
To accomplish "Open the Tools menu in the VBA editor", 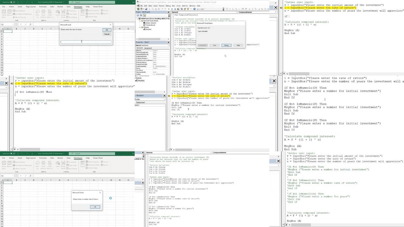I will (x=179, y=6).
